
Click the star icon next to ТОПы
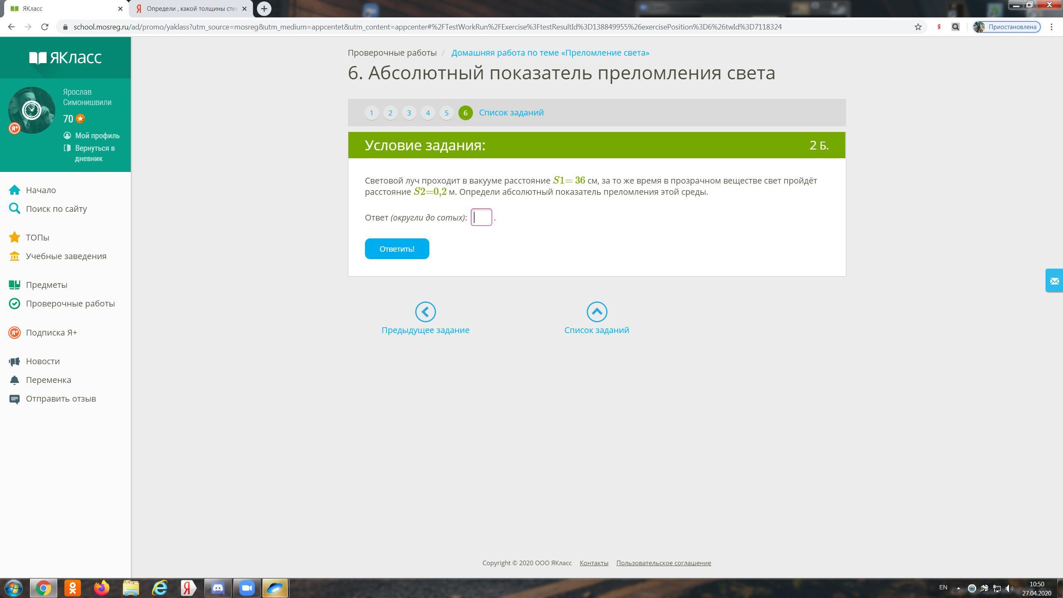[x=15, y=237]
